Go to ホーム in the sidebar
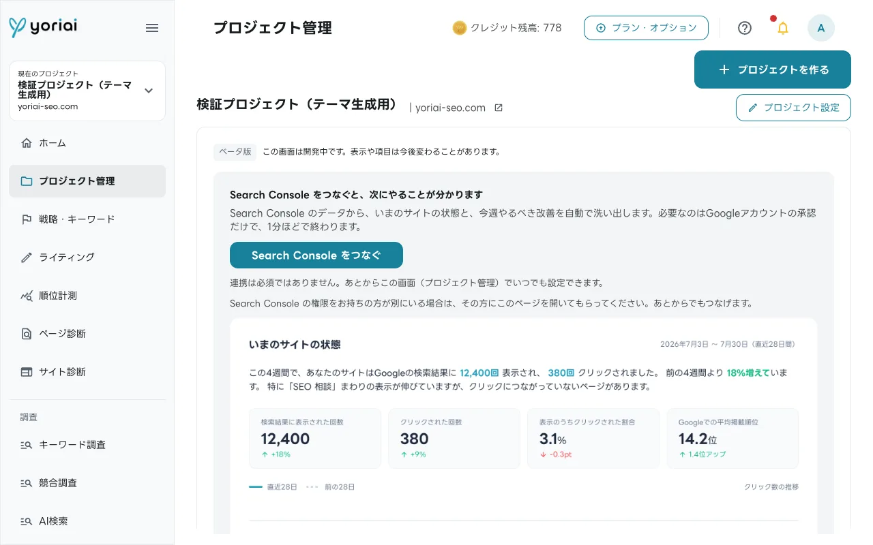Viewport: 873px width, 545px height. (87, 143)
